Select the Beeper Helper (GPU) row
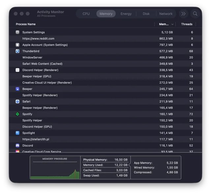 coord(105,76)
